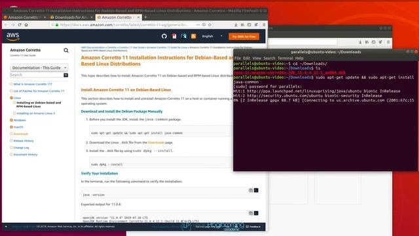
Task: Open Installing on Amazon Linux 2 link
Action: (35, 113)
